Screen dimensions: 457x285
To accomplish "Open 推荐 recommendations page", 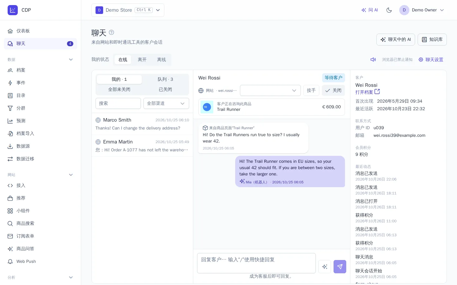I will click(x=40, y=198).
